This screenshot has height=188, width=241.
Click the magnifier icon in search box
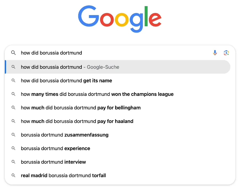[13, 53]
